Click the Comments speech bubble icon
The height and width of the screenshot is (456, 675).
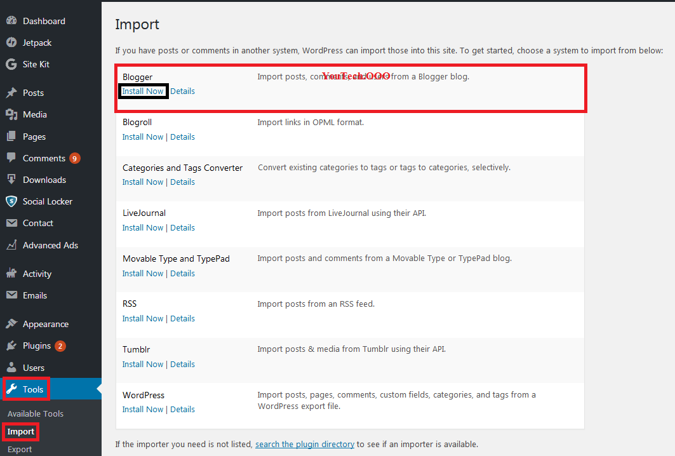(11, 158)
